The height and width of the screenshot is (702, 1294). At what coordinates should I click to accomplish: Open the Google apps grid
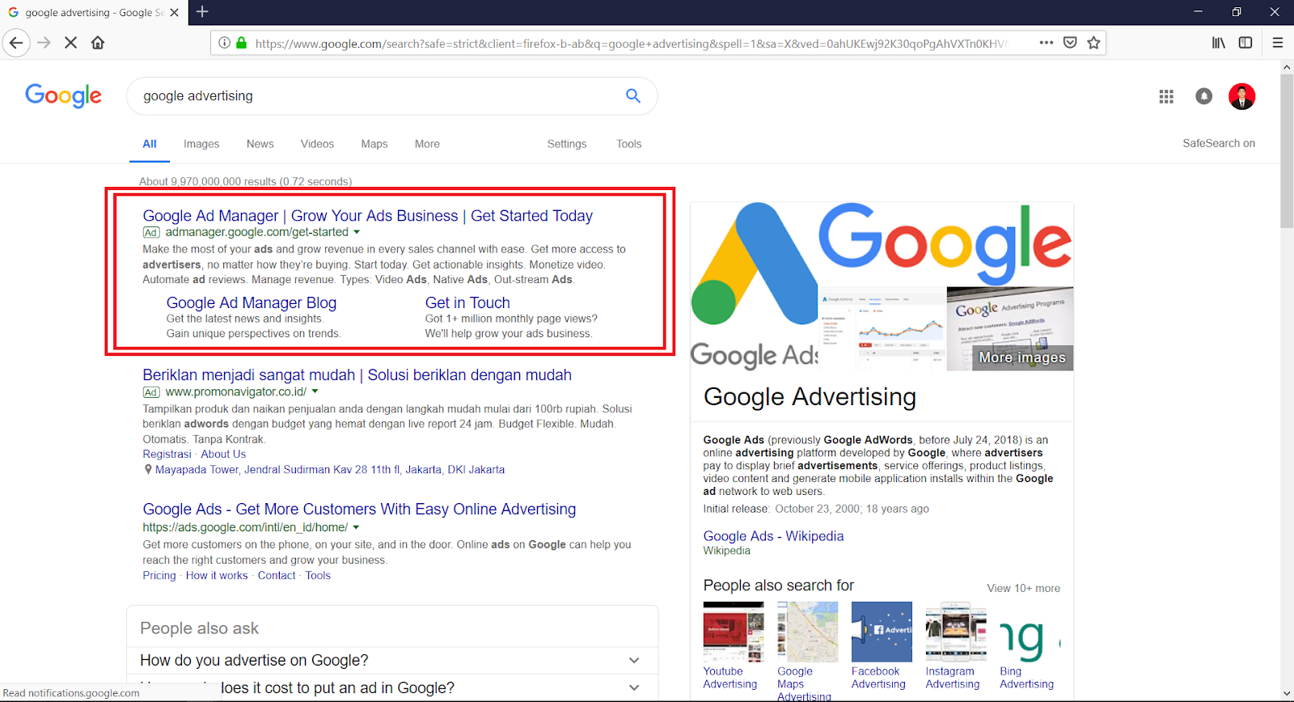(x=1166, y=96)
